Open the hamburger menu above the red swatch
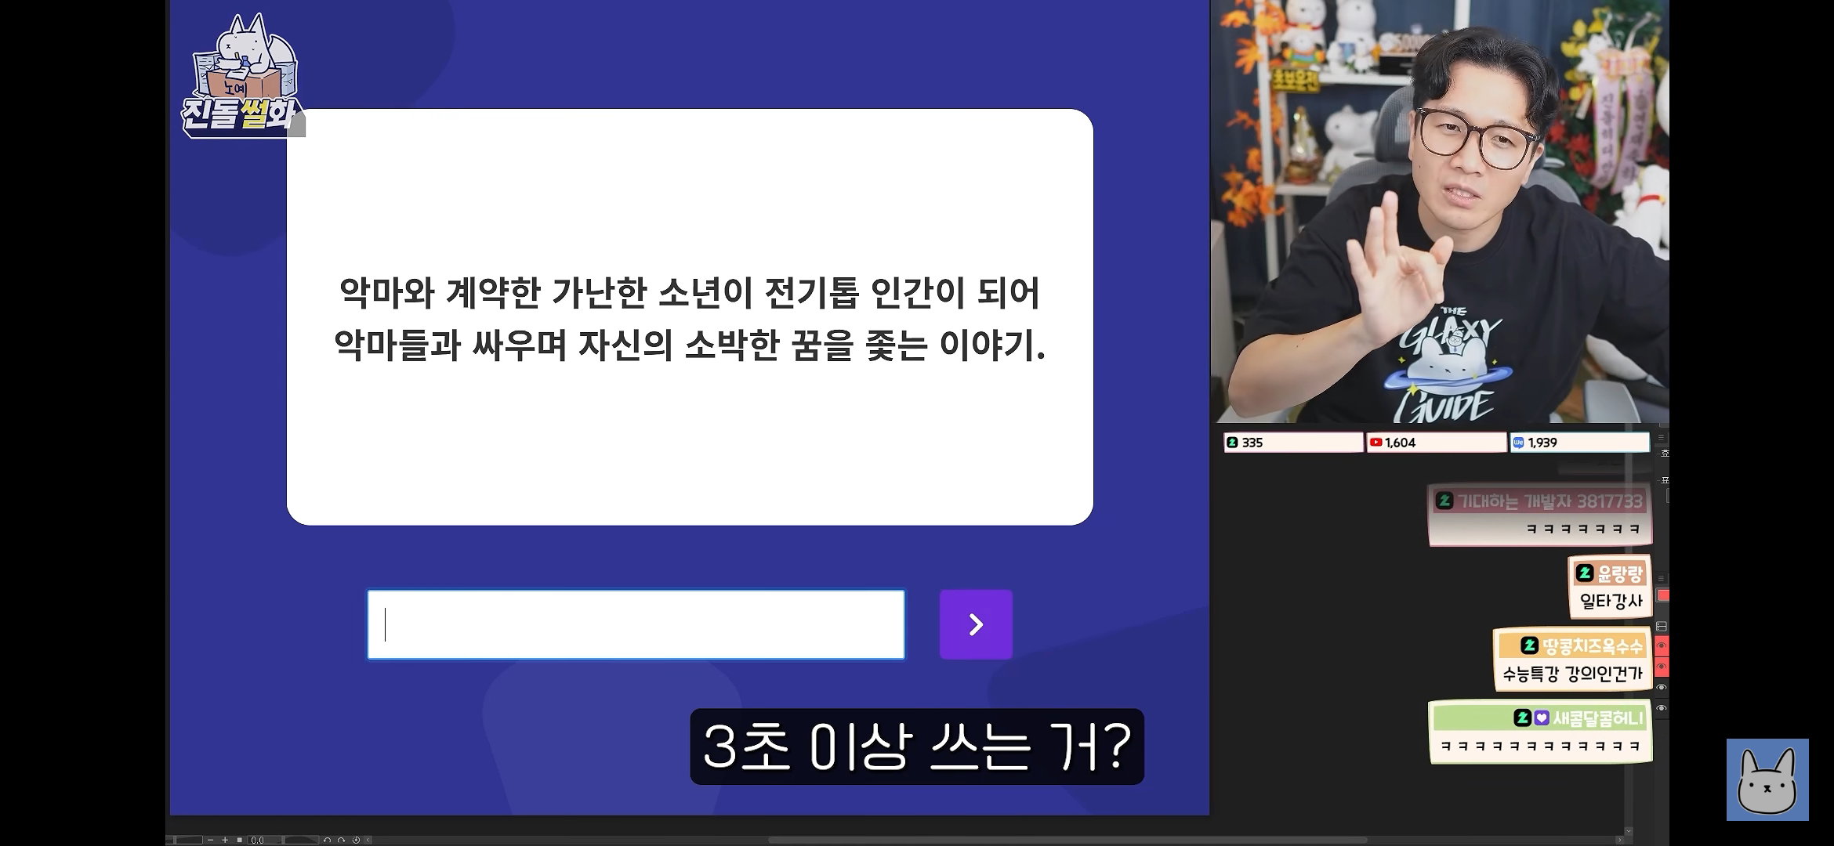This screenshot has width=1834, height=846. (1661, 578)
